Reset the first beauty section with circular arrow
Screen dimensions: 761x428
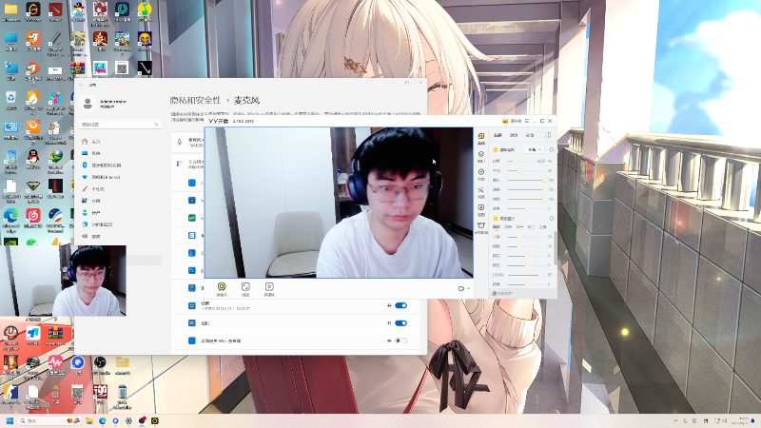(x=552, y=150)
